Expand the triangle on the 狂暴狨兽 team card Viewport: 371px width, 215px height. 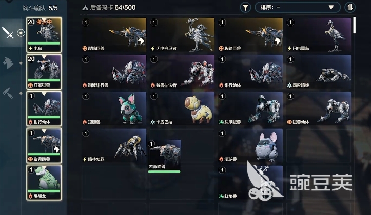point(44,57)
